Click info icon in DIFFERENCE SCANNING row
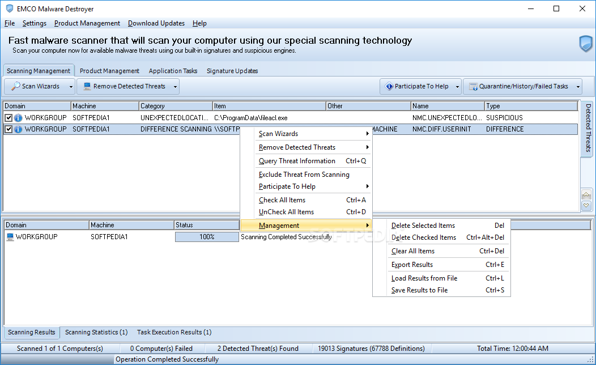Image resolution: width=596 pixels, height=365 pixels. tap(18, 129)
